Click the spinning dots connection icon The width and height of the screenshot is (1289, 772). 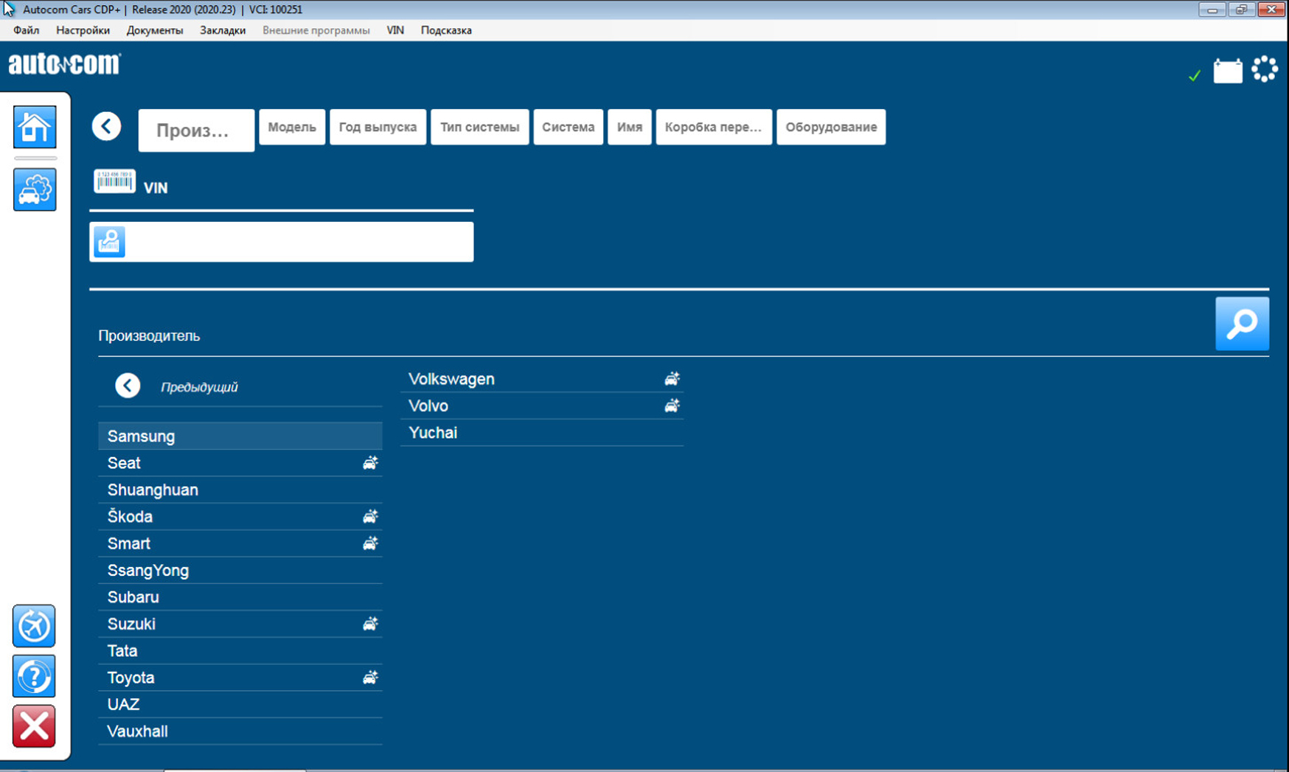[x=1265, y=69]
